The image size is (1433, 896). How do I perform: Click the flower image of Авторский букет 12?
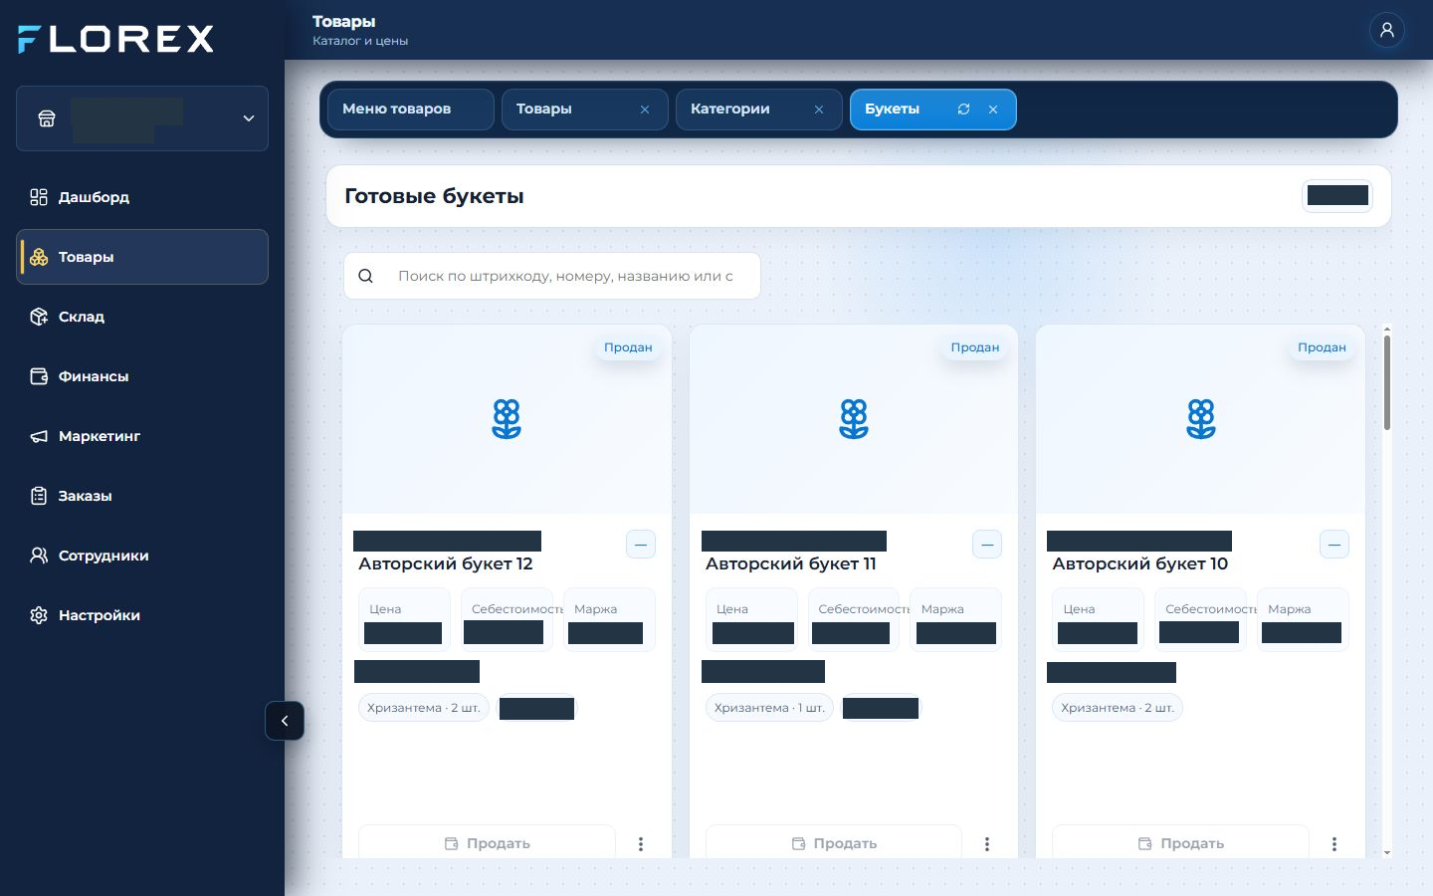click(x=507, y=419)
